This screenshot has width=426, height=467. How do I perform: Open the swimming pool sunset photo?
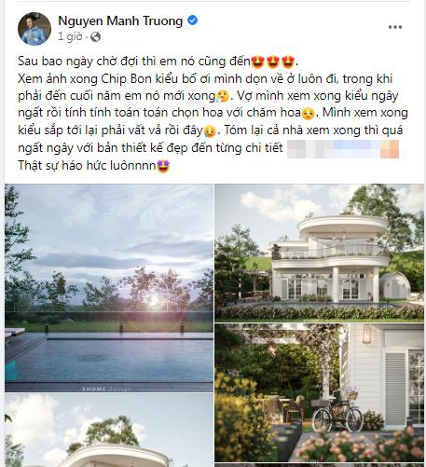[109, 288]
